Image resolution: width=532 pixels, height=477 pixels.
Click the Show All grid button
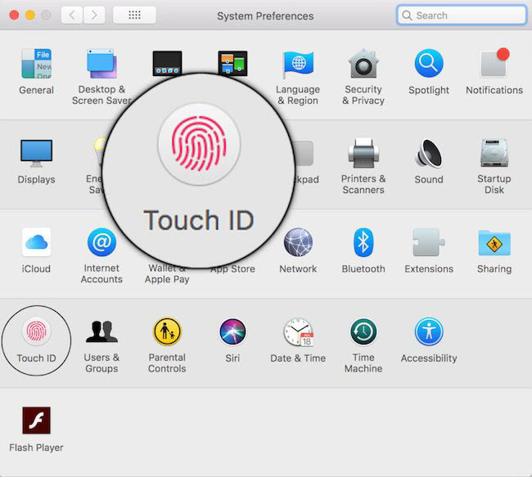click(135, 15)
